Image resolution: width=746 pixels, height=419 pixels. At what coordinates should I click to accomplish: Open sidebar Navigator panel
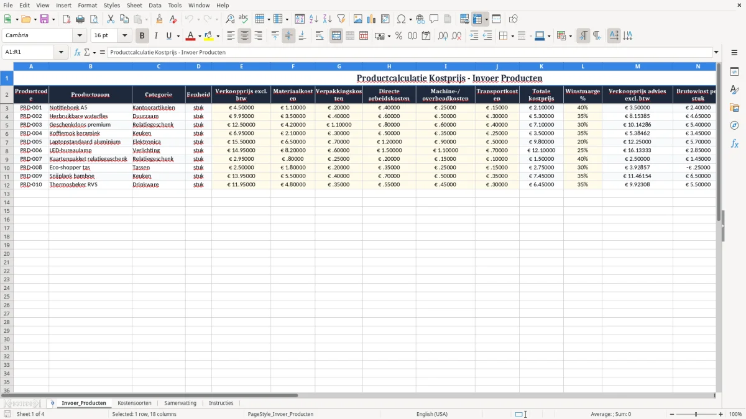tap(734, 126)
